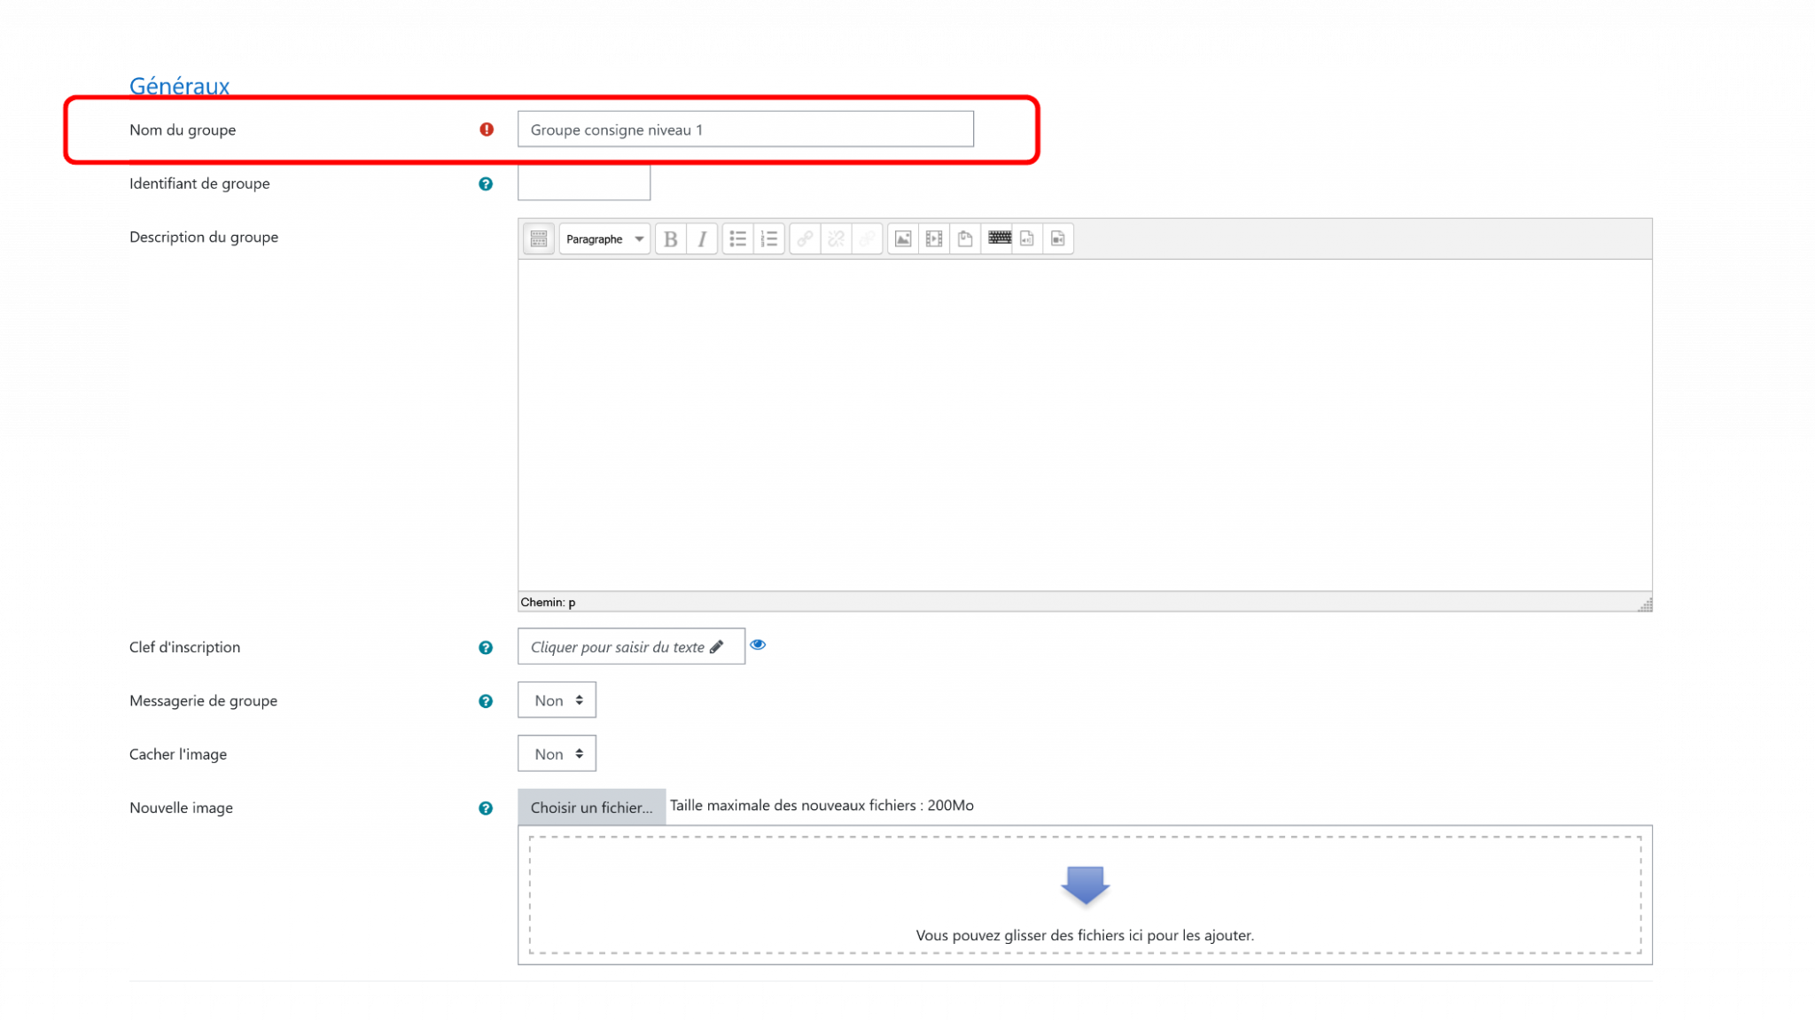Click the faded auto-link icon after the unlink icon

(x=867, y=238)
